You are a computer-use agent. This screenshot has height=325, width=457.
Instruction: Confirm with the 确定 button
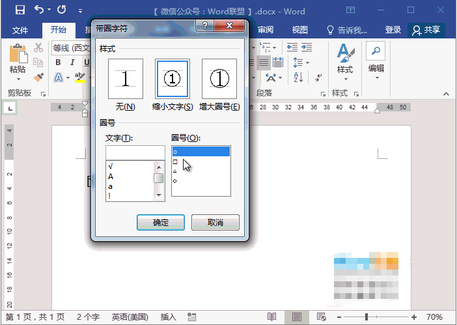coord(161,223)
